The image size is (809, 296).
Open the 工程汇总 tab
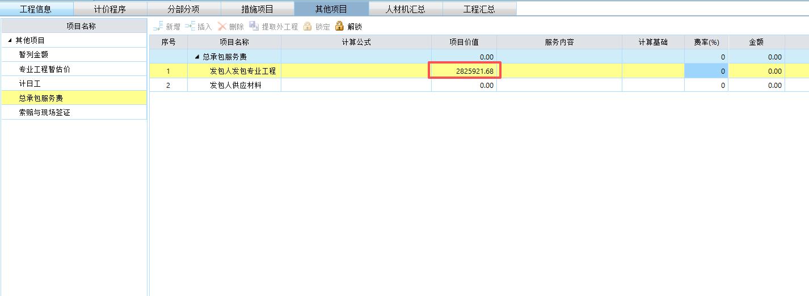(x=479, y=9)
